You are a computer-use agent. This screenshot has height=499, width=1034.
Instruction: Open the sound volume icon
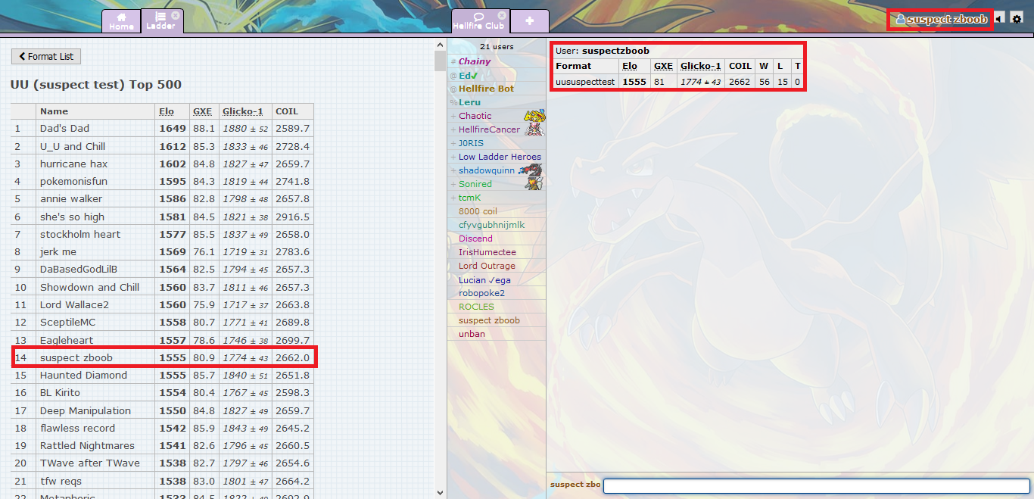click(1000, 19)
